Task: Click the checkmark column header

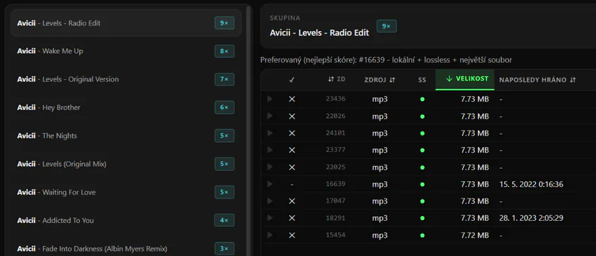Action: click(291, 80)
